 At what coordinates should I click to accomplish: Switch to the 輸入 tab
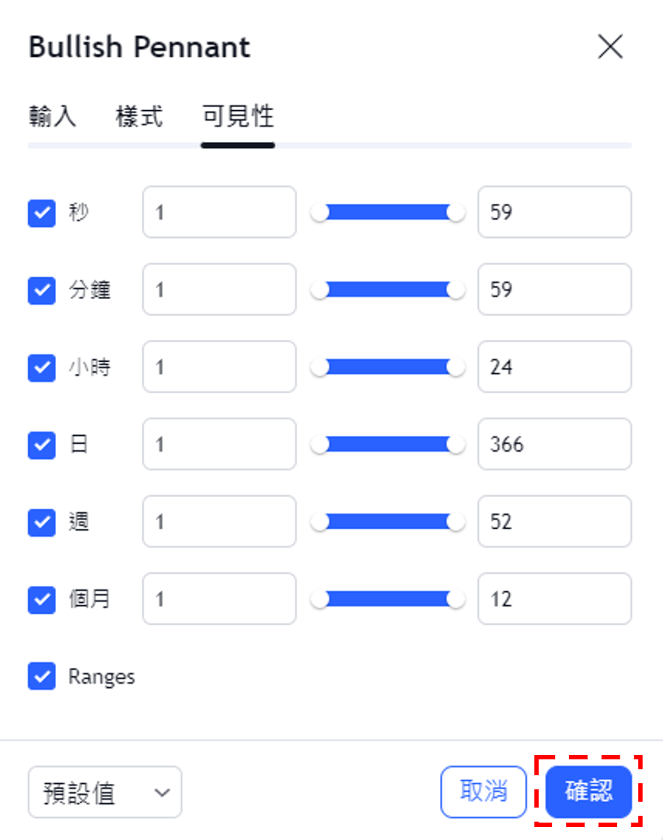point(52,116)
